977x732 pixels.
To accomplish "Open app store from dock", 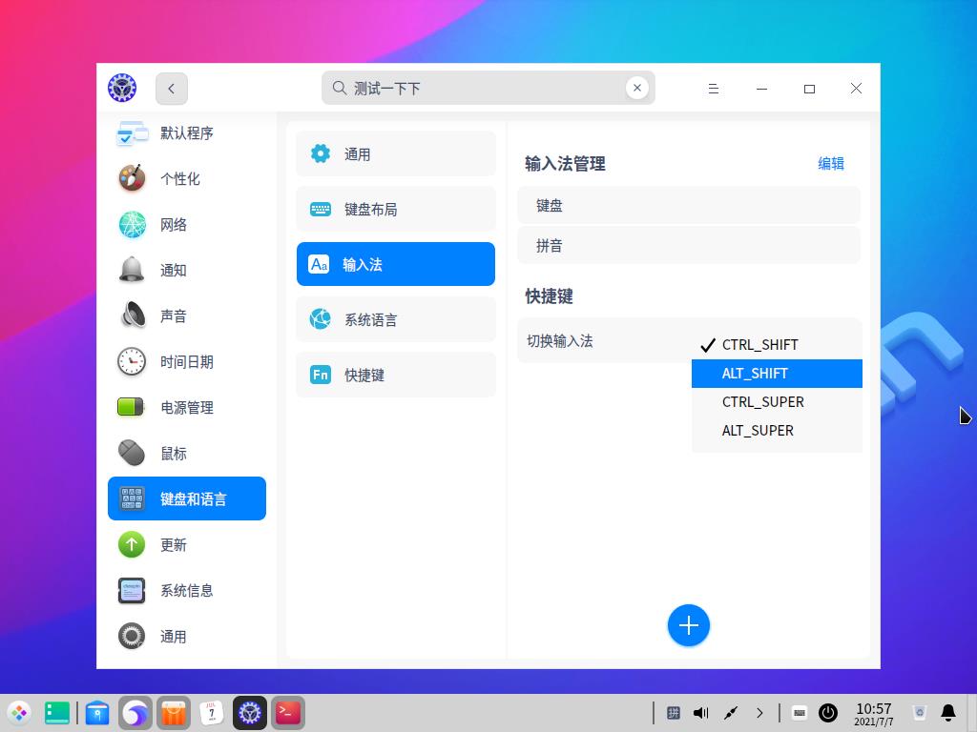I will click(174, 713).
